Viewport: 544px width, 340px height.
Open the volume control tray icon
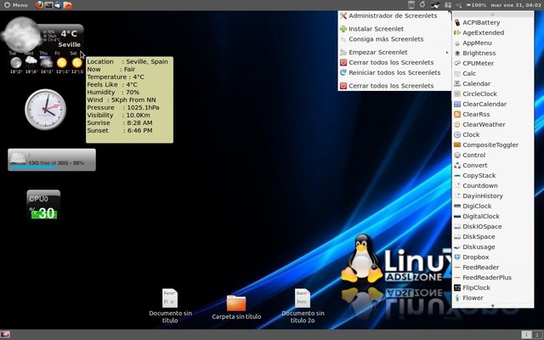click(x=458, y=5)
